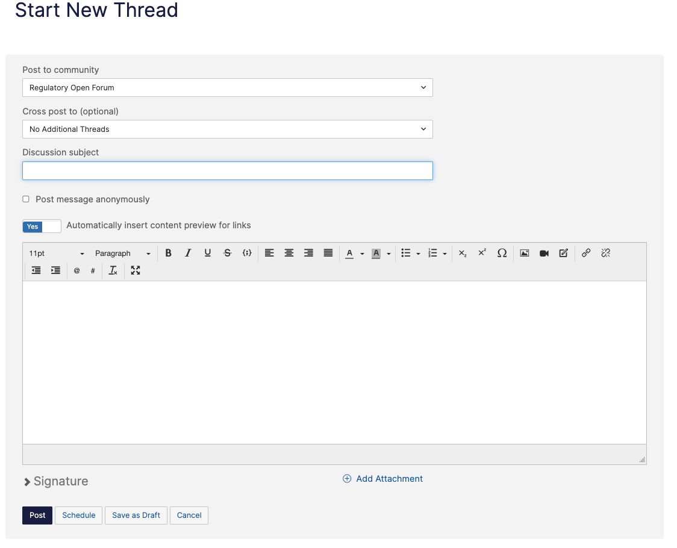Expand the Signature section
677x548 pixels.
pos(55,481)
